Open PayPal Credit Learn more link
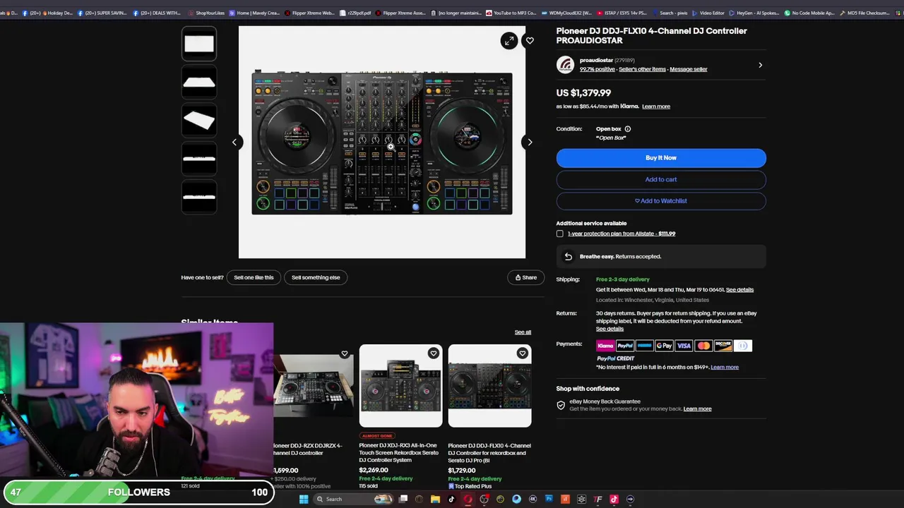 (x=725, y=368)
